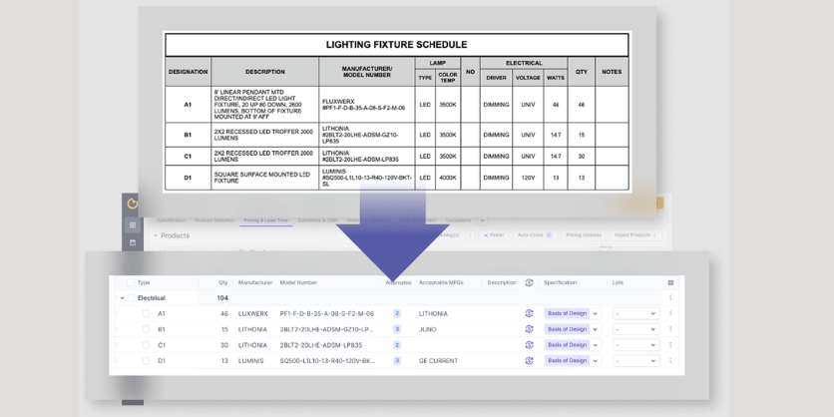
Task: Collapse the Electrical group chevron
Action: pos(123,298)
